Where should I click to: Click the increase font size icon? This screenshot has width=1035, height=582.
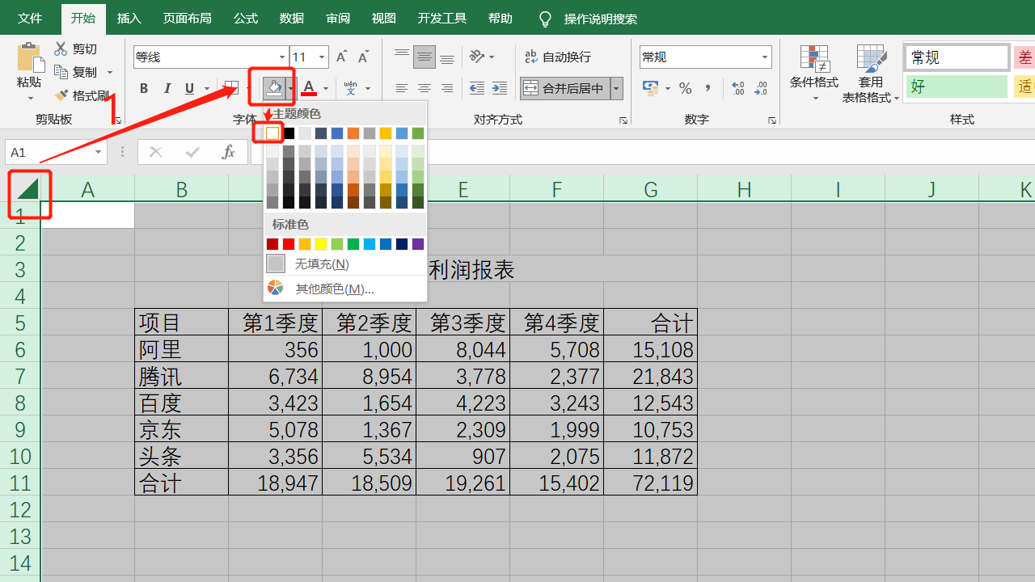pyautogui.click(x=341, y=57)
